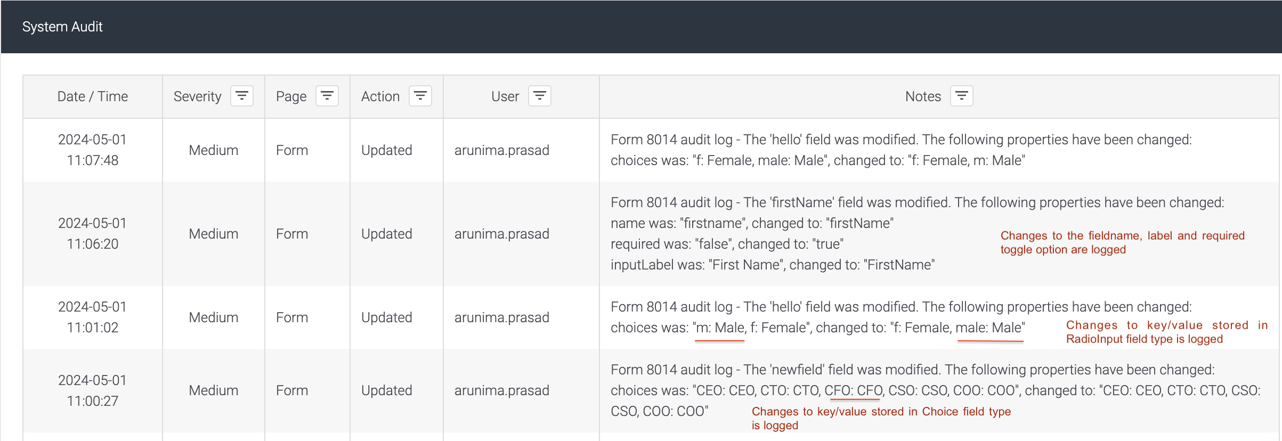
Task: Click the Date / Time column header
Action: tap(93, 96)
